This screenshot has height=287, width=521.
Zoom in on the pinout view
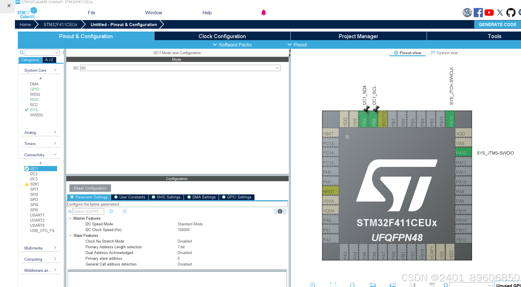[x=313, y=285]
